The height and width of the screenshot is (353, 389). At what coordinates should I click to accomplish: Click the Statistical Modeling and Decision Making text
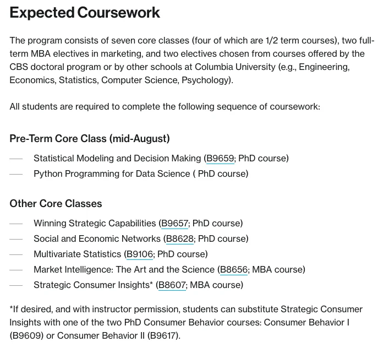tap(117, 159)
